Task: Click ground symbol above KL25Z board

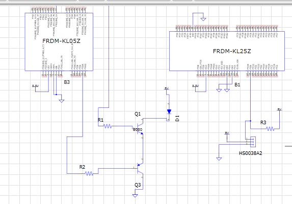Action: (203, 19)
